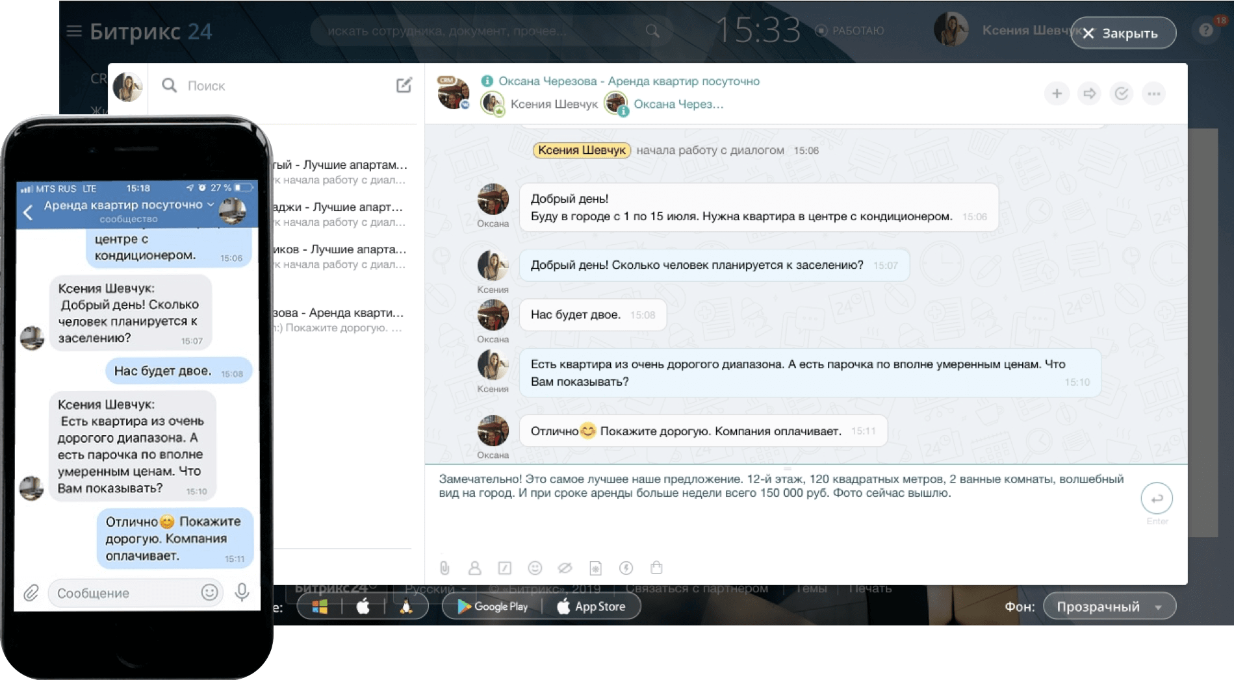
Task: Click the 'Отлично Покажите дорогую' message in desktop chat
Action: (703, 431)
